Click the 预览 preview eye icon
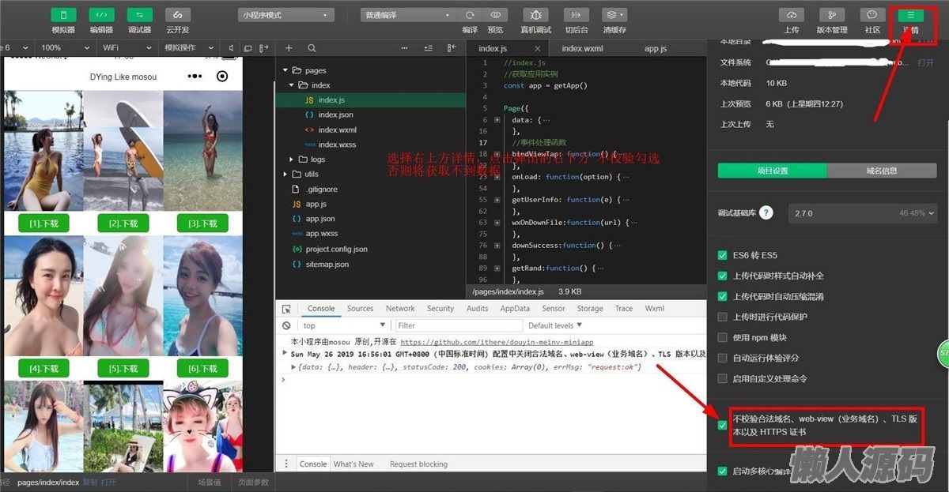This screenshot has height=492, width=949. (495, 15)
